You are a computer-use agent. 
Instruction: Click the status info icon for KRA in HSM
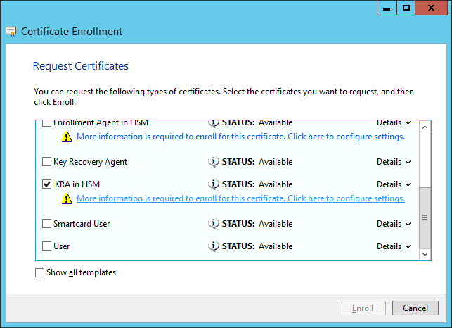click(x=214, y=184)
